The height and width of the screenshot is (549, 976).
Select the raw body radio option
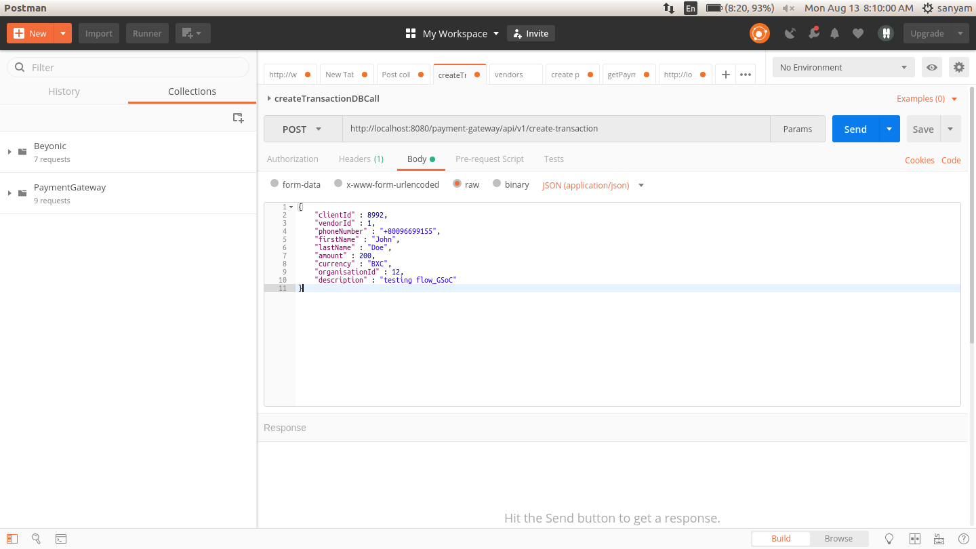coord(457,184)
